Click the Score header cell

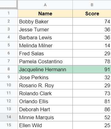point(92,14)
